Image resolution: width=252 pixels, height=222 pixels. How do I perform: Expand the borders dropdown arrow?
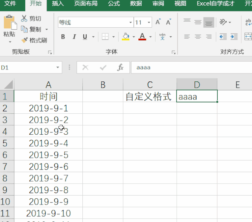(114, 37)
